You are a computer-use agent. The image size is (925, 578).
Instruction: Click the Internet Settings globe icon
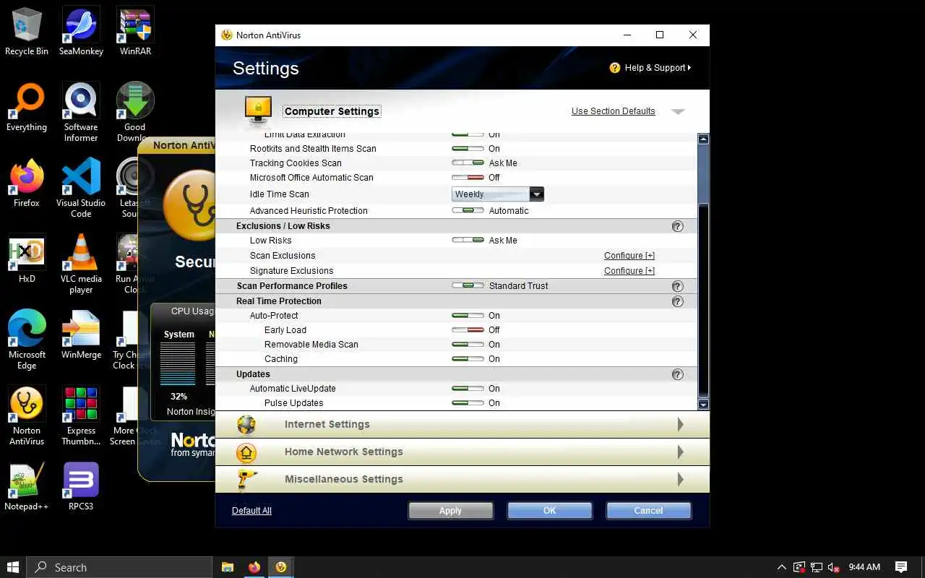pos(246,424)
